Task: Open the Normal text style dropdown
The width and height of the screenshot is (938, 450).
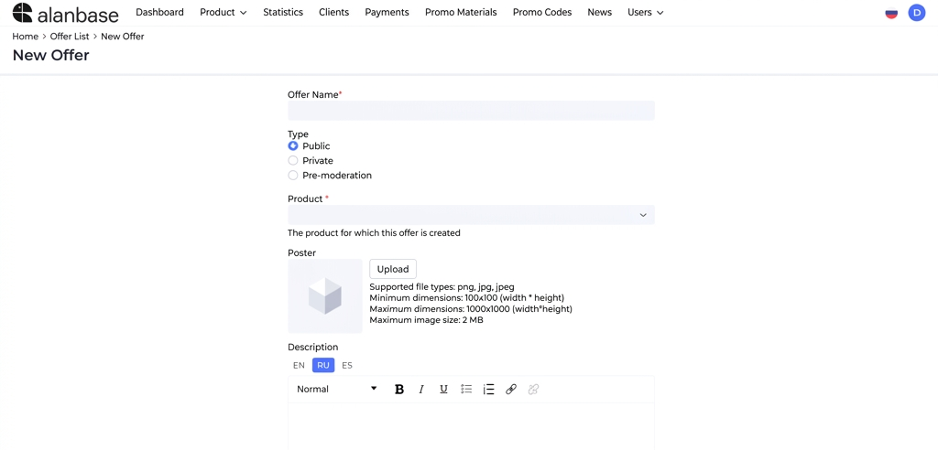Action: tap(337, 389)
